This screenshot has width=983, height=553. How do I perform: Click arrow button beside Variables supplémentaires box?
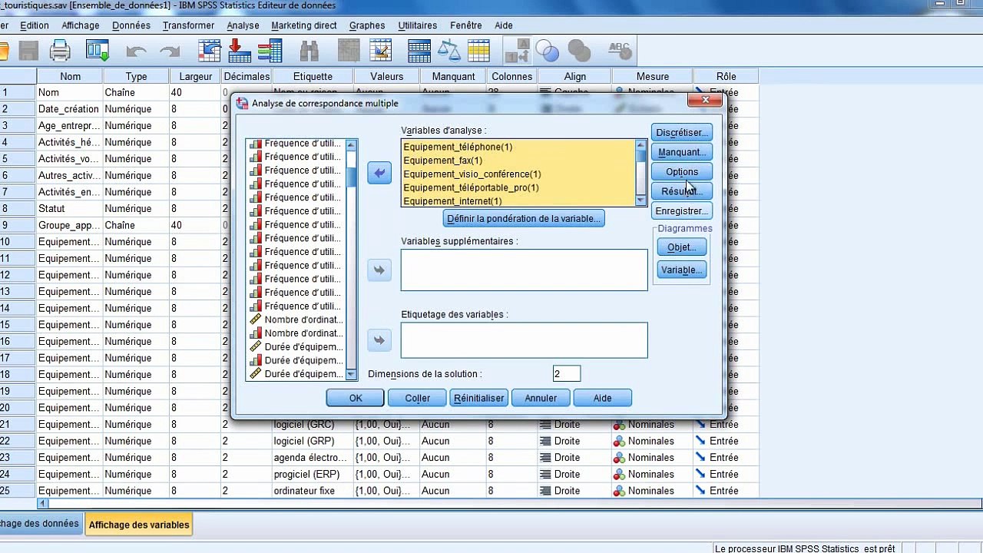[379, 270]
